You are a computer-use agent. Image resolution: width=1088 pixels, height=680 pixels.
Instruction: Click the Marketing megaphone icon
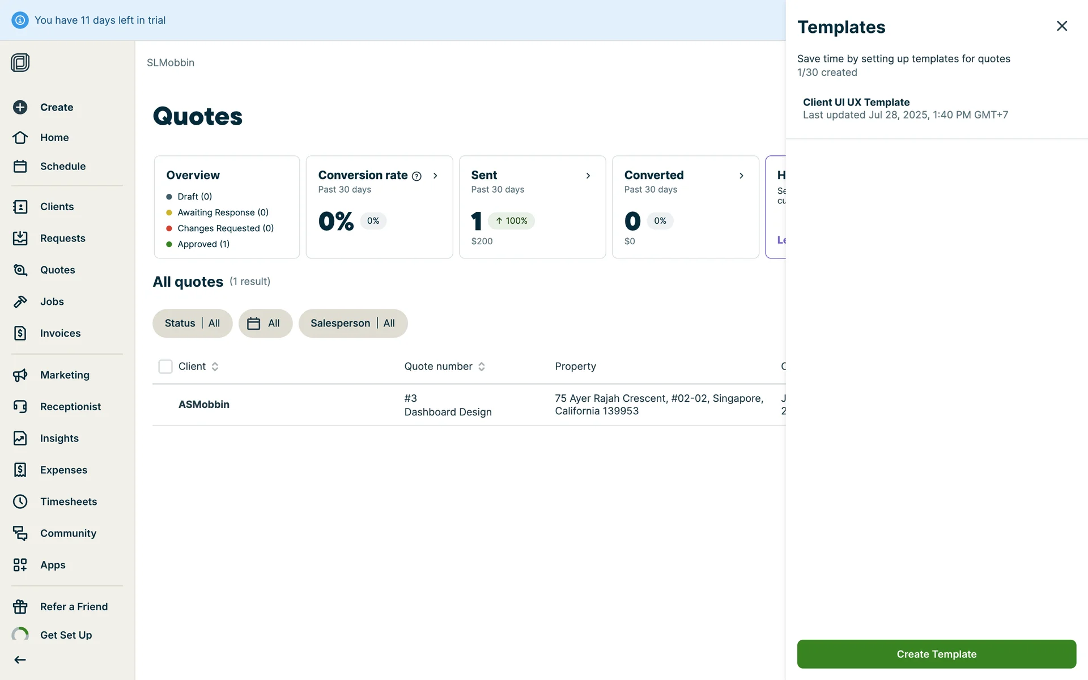20,375
